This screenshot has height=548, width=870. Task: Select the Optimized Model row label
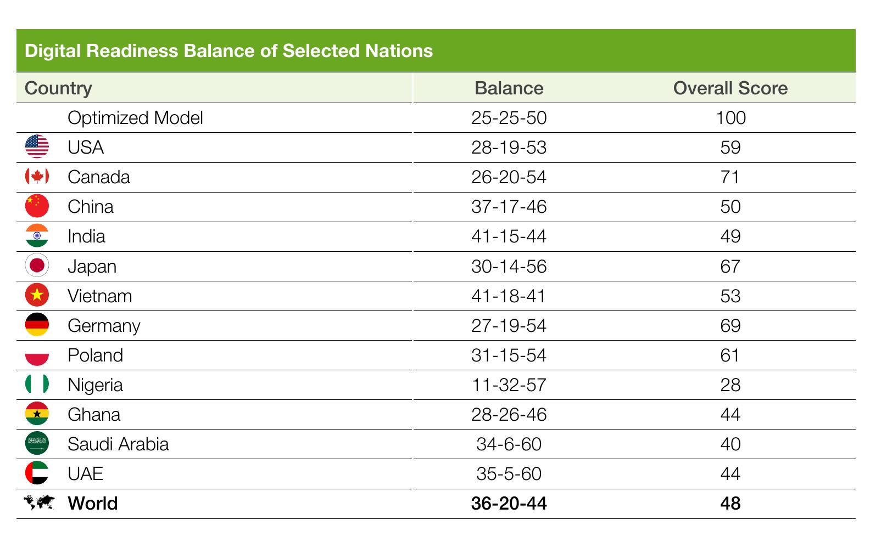click(136, 117)
